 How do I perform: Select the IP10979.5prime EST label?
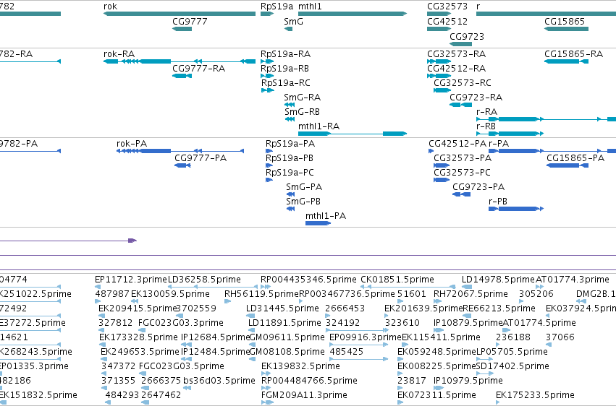[468, 381]
